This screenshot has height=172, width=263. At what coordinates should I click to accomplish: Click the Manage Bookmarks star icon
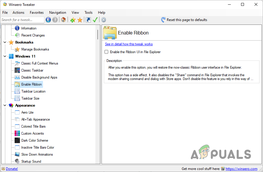coord(17,49)
